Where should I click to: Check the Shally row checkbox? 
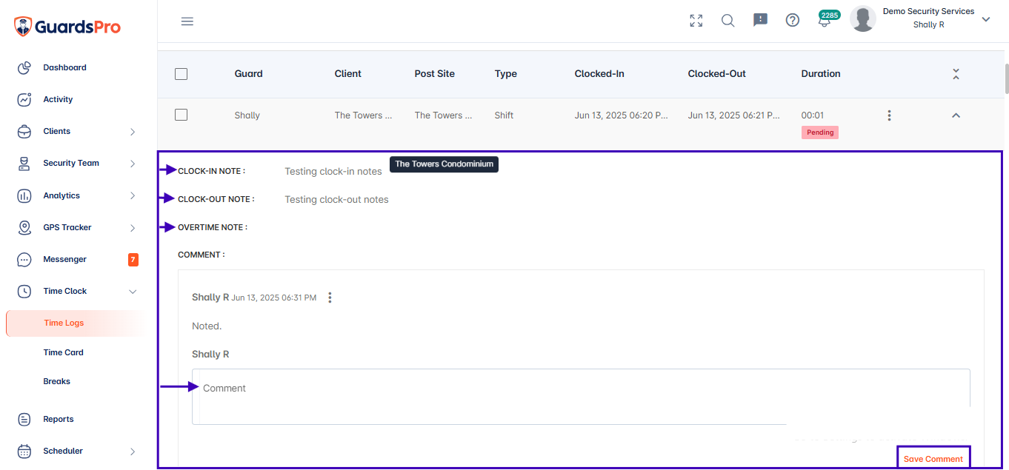[181, 115]
